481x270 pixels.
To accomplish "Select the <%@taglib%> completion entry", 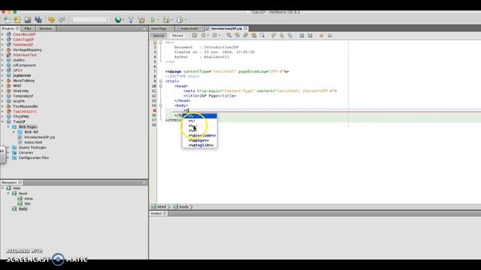I will (201, 145).
